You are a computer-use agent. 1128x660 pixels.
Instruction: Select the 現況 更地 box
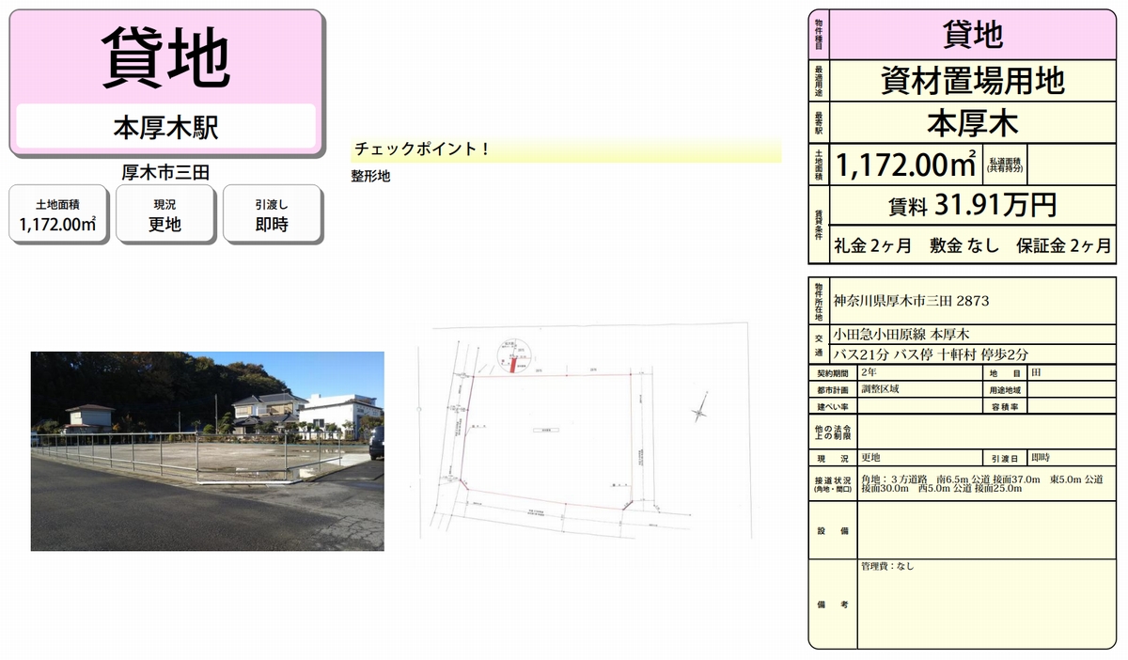(164, 215)
